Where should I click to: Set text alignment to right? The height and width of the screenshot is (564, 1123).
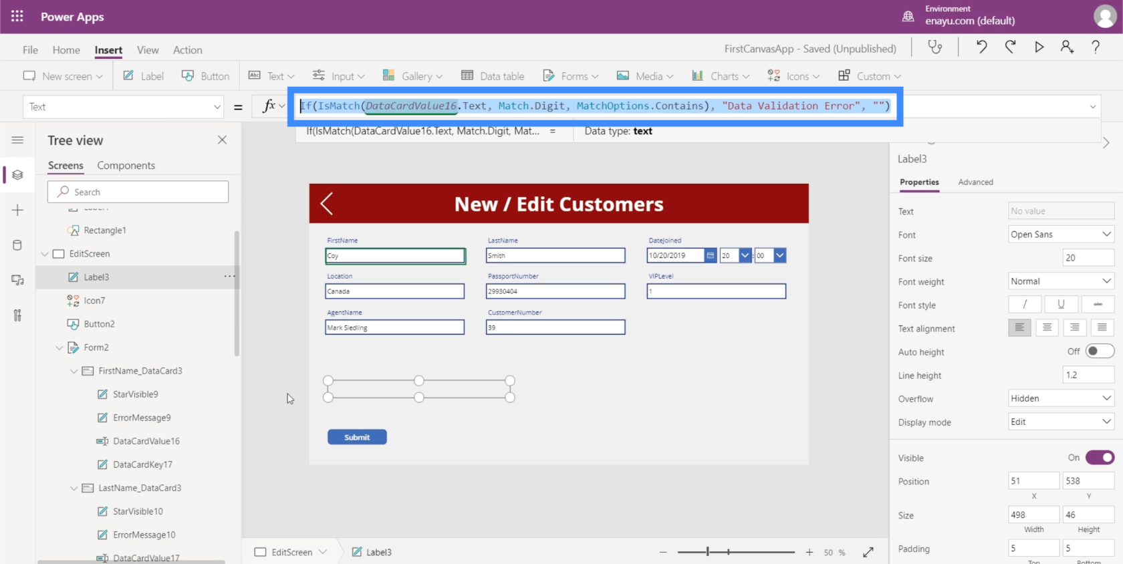(1074, 327)
